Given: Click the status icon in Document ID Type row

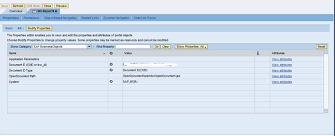Looking at the screenshot, I should pyautogui.click(x=111, y=70).
